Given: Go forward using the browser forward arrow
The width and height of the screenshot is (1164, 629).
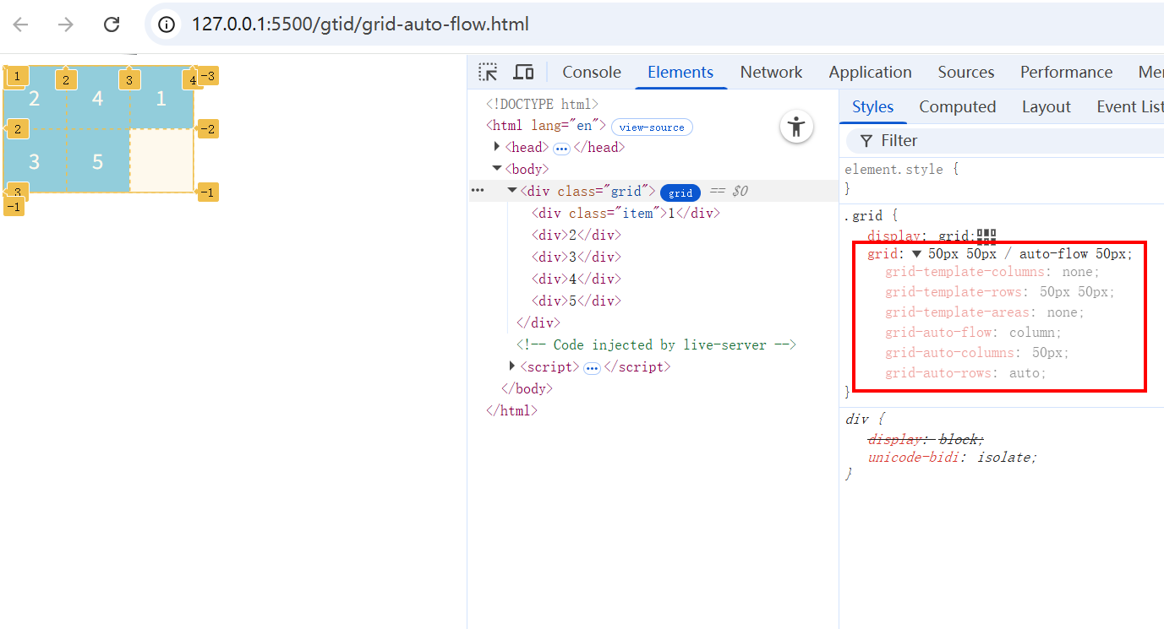Looking at the screenshot, I should point(66,24).
